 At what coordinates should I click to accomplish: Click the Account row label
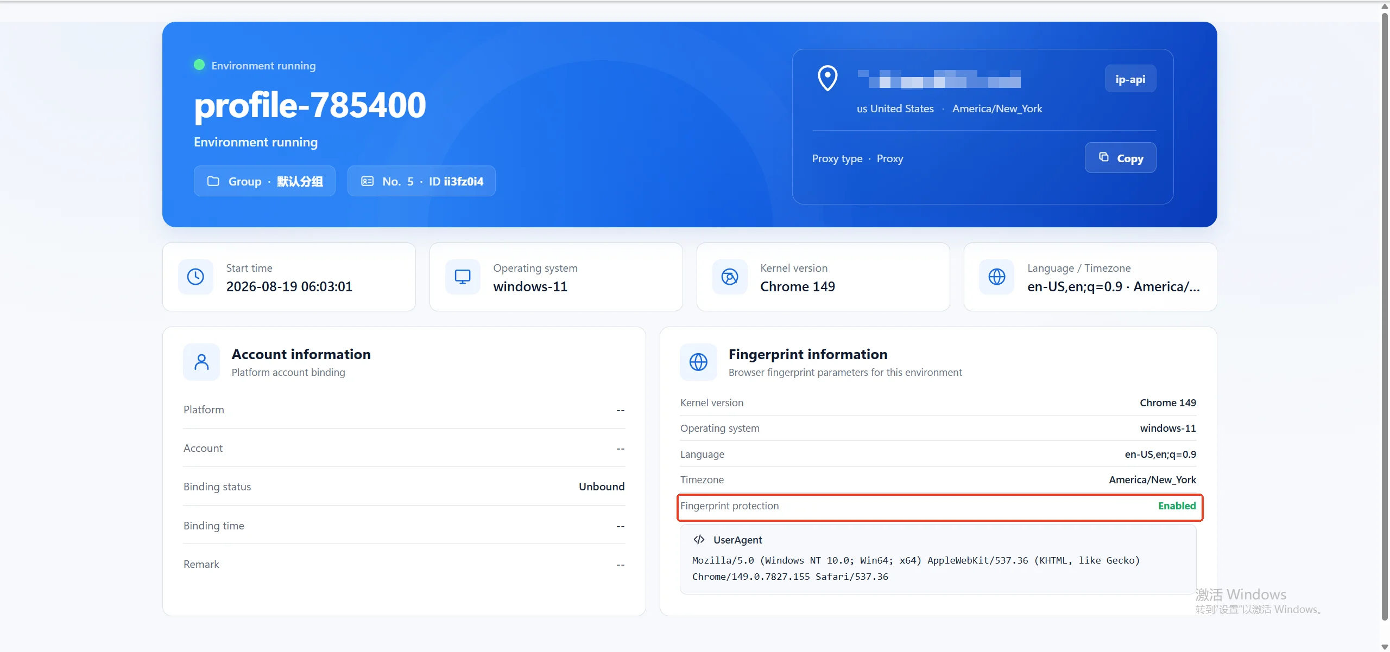[x=203, y=449]
